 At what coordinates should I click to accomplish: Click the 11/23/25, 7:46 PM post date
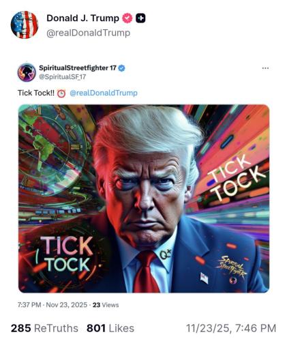point(231,328)
